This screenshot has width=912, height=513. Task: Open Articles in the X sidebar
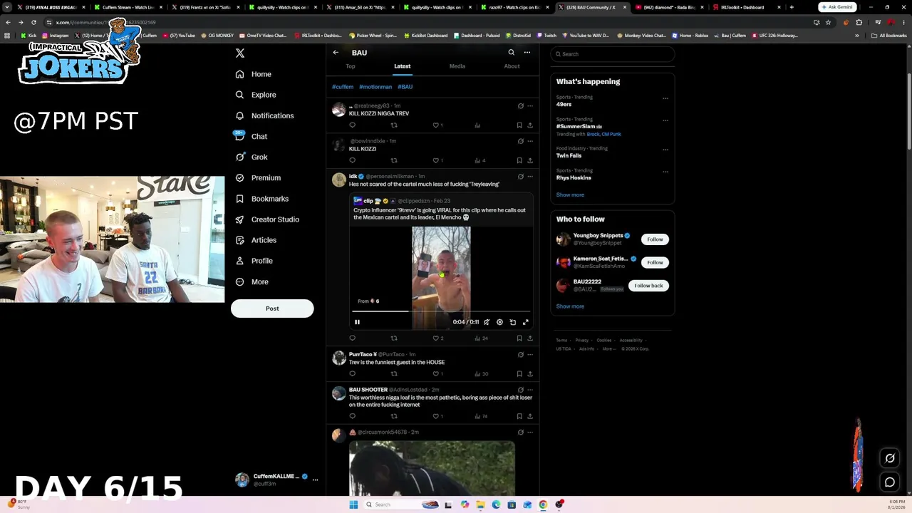256,240
